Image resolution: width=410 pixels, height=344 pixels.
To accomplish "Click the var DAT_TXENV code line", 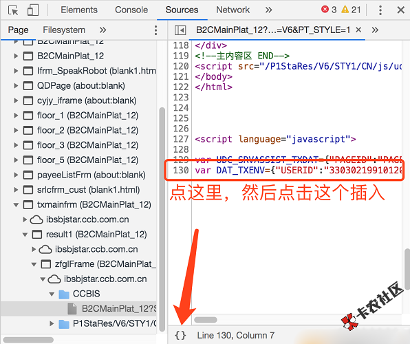I will pos(298,171).
